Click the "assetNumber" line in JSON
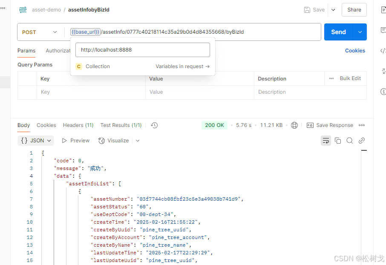 click(x=167, y=199)
